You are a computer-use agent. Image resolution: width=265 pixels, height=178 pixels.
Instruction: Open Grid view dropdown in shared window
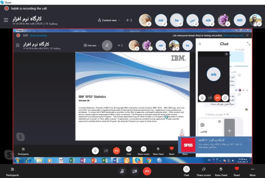coord(92,45)
